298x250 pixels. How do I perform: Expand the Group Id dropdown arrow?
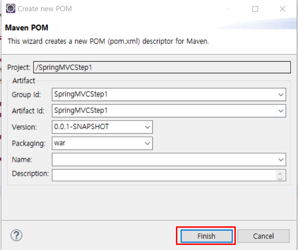click(x=281, y=95)
